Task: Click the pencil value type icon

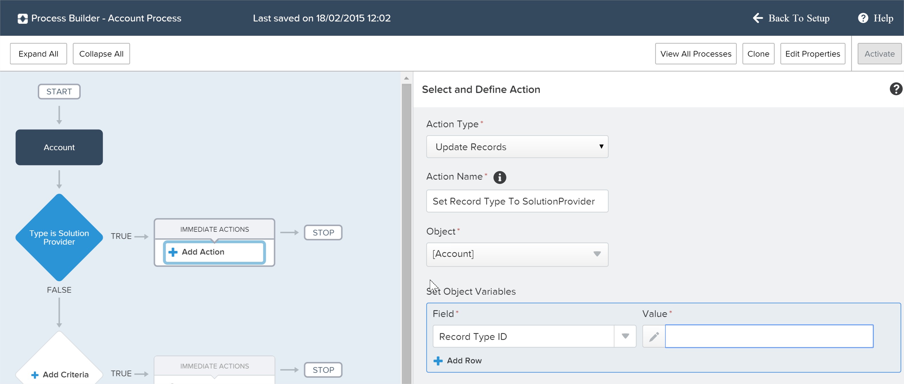Action: coord(654,337)
